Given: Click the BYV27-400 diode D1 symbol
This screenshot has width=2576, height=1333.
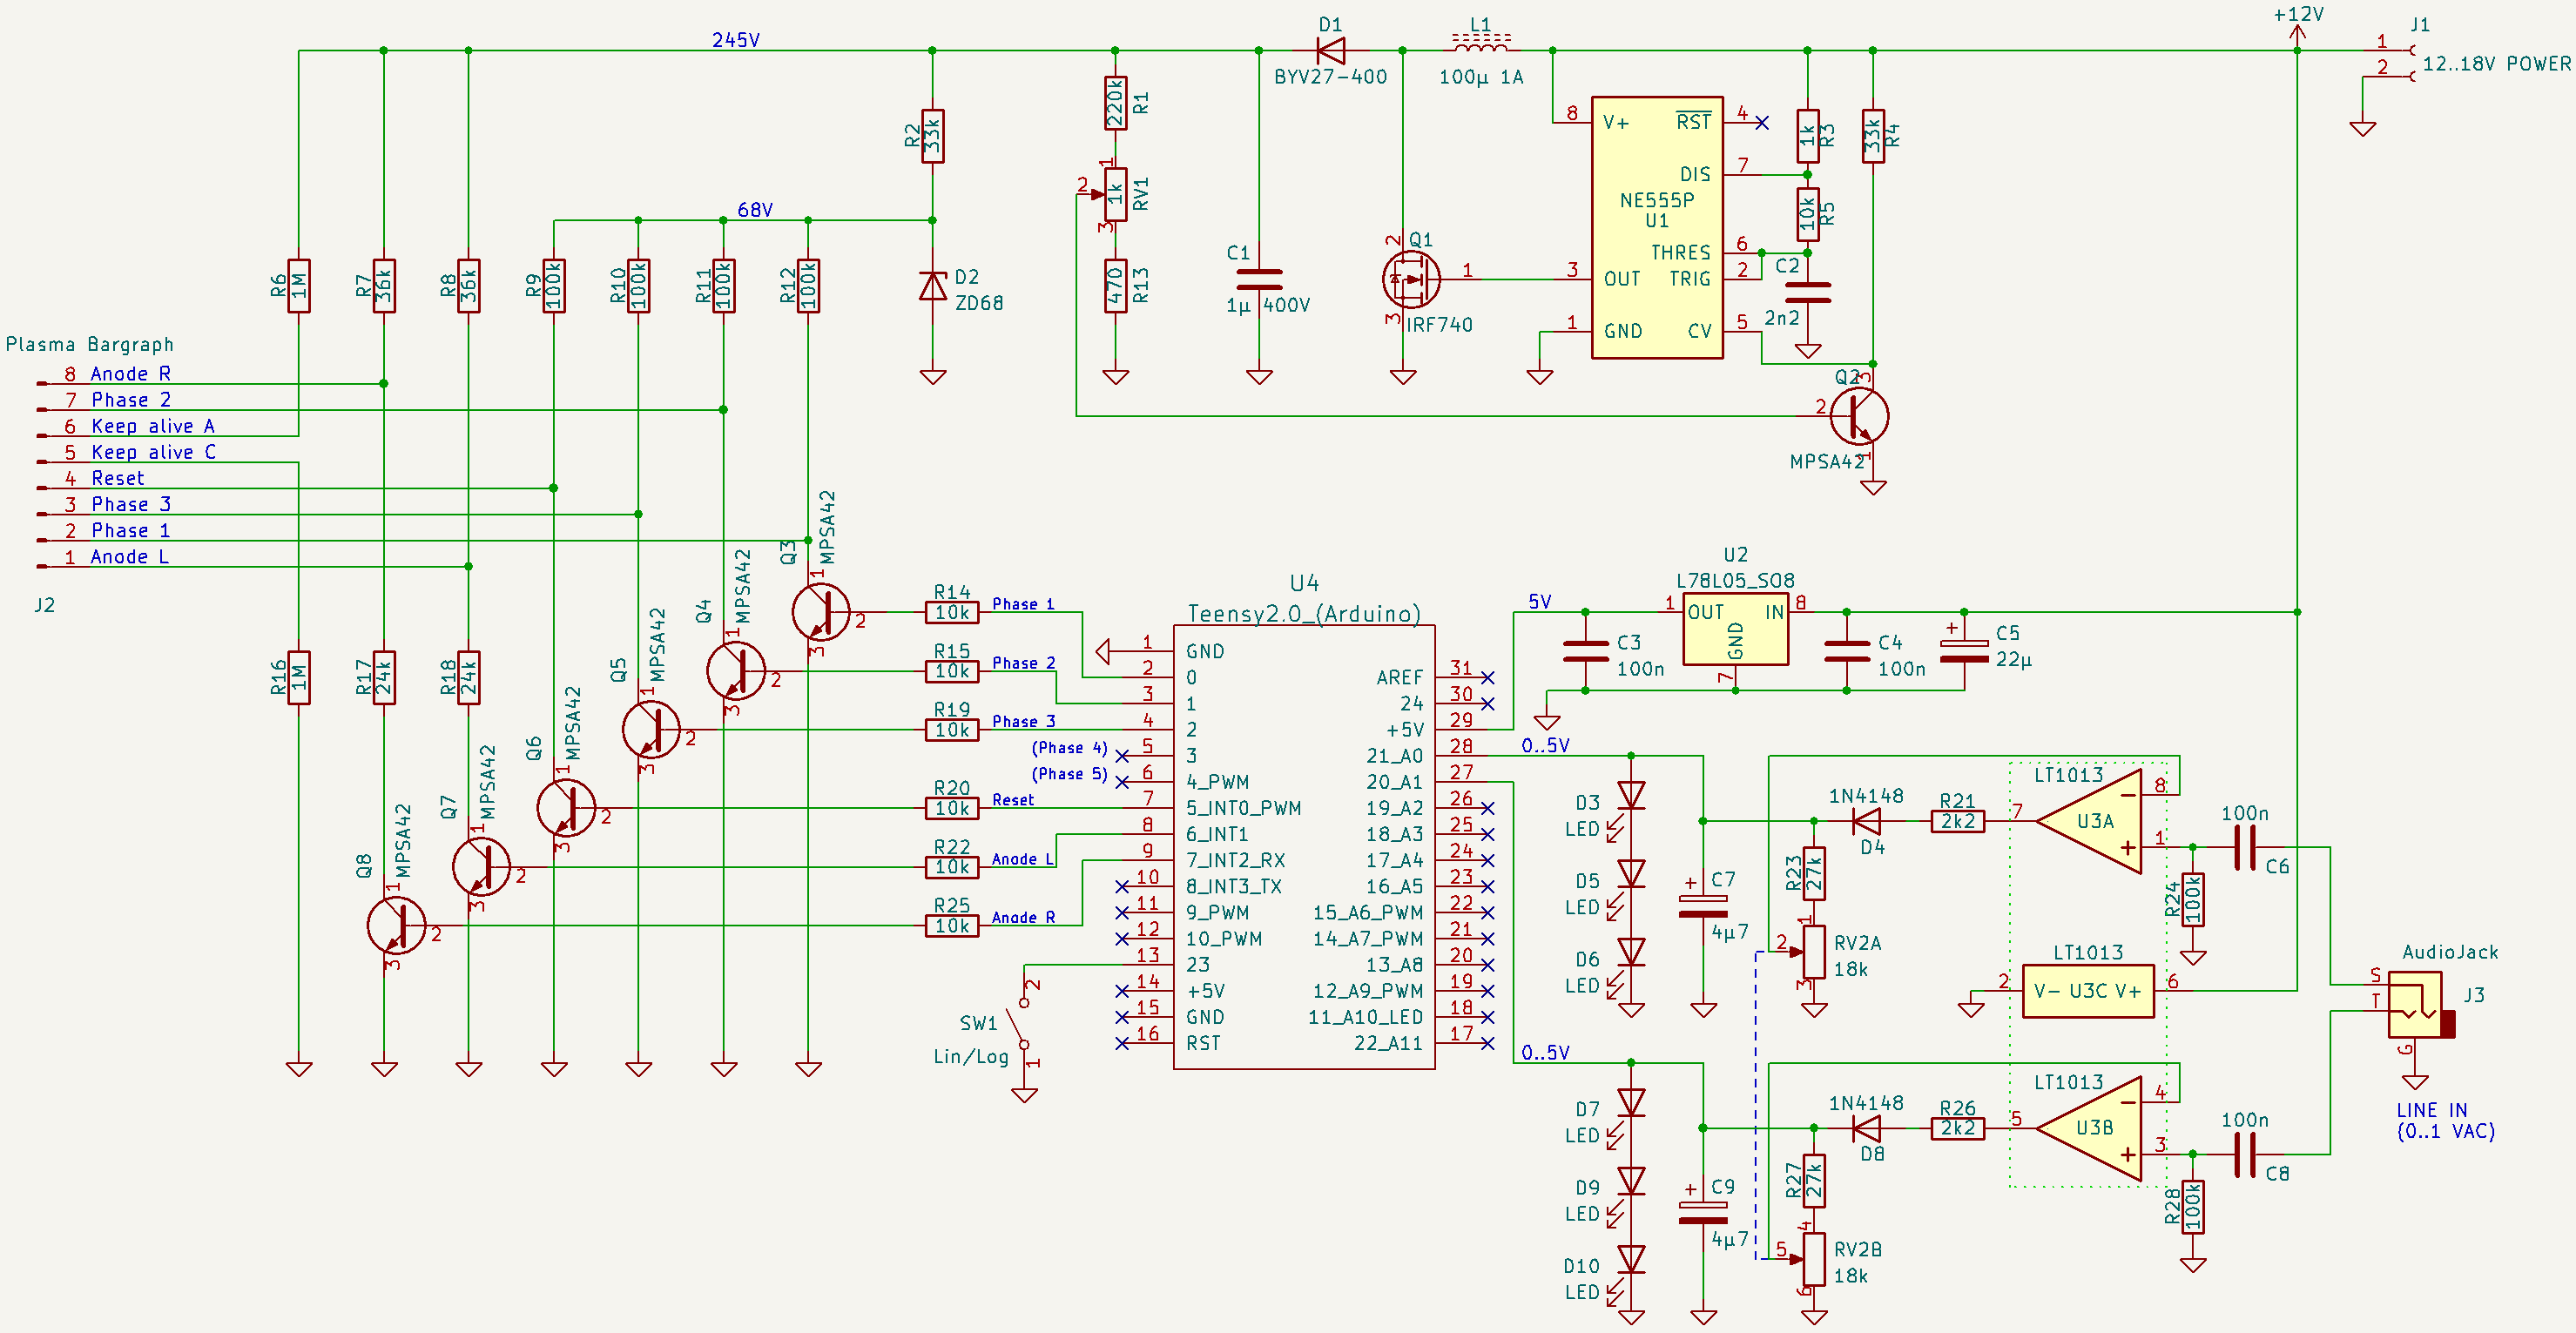Looking at the screenshot, I should [1330, 50].
